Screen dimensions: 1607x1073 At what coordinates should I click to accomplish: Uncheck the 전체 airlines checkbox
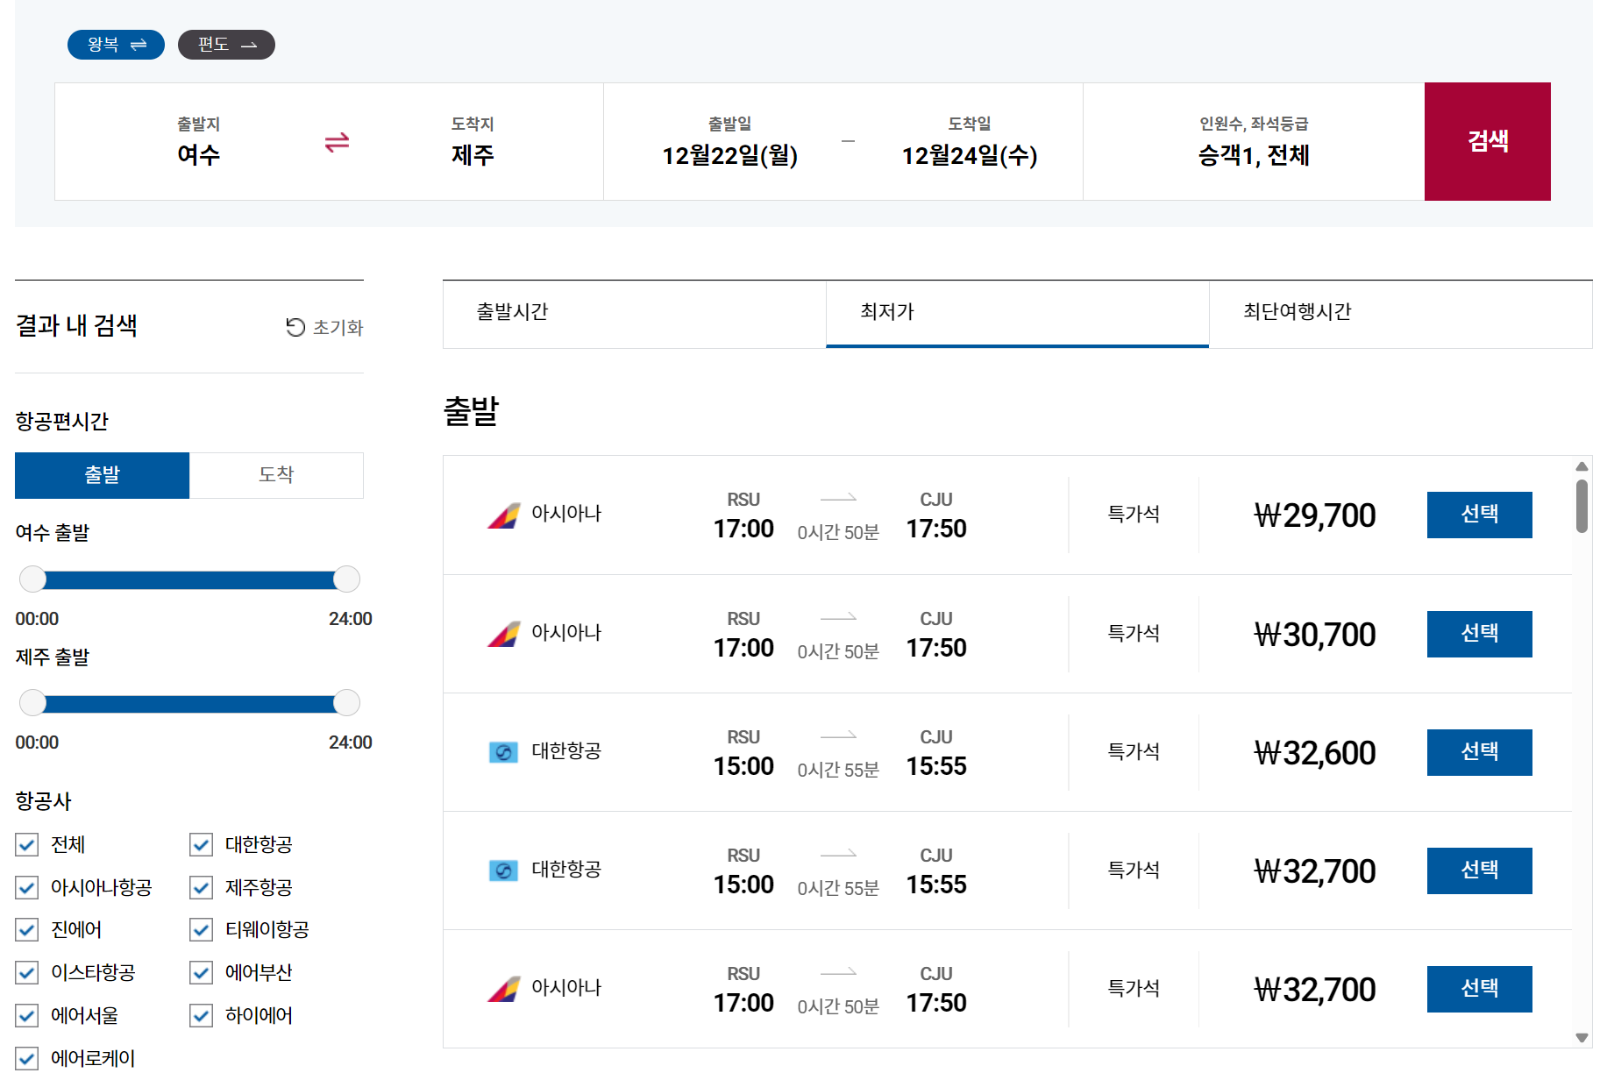[27, 845]
